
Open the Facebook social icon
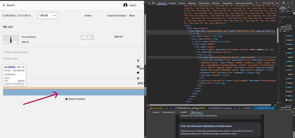tap(138, 61)
